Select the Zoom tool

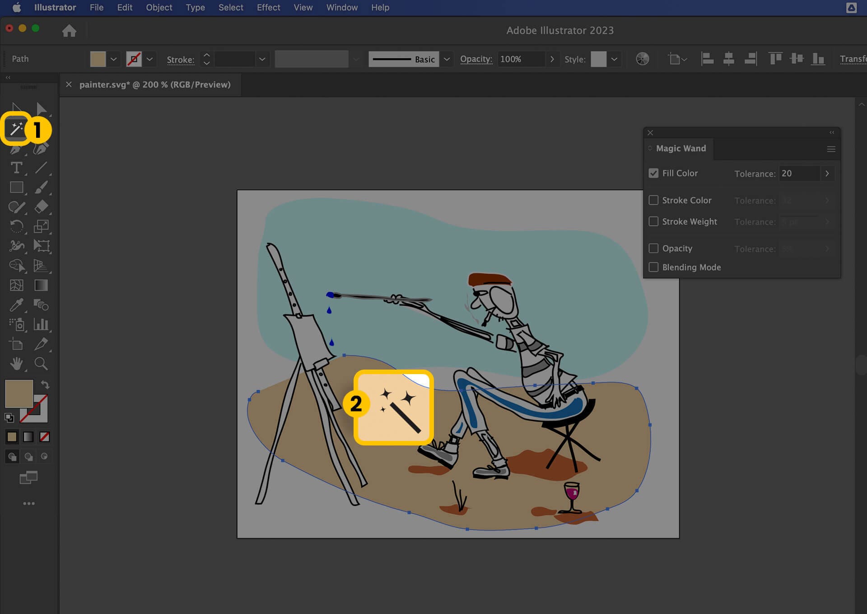(41, 364)
